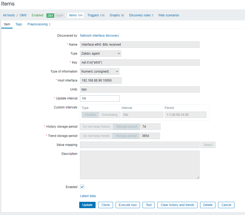This screenshot has width=245, height=215.
Task: Click the Execute now button
Action: coord(128,205)
